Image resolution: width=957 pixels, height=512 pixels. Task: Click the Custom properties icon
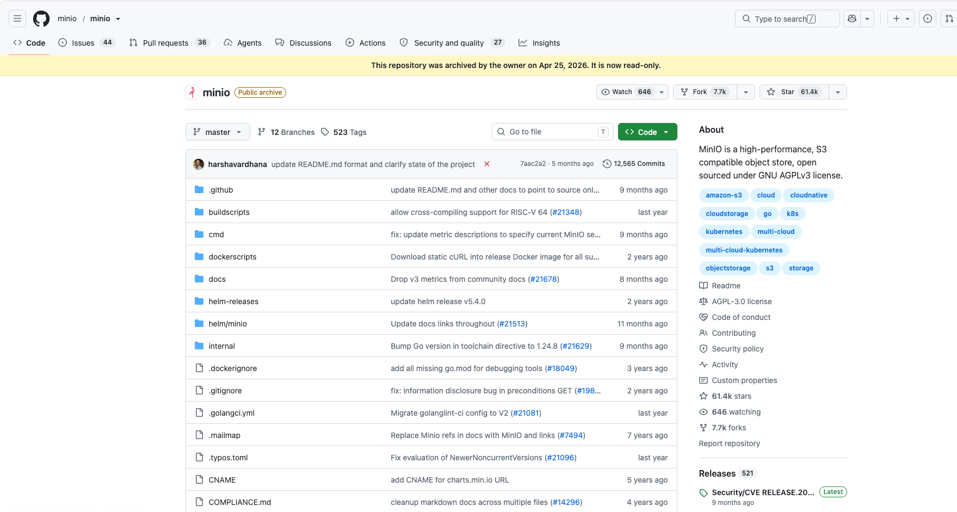703,380
